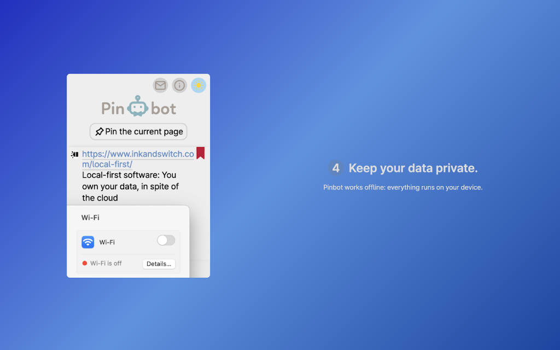
Task: Click the 'Wi-Fi is off' status text
Action: point(106,263)
